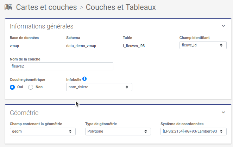Collapse the Géométrie section chevron
This screenshot has width=233, height=147.
[x=223, y=113]
